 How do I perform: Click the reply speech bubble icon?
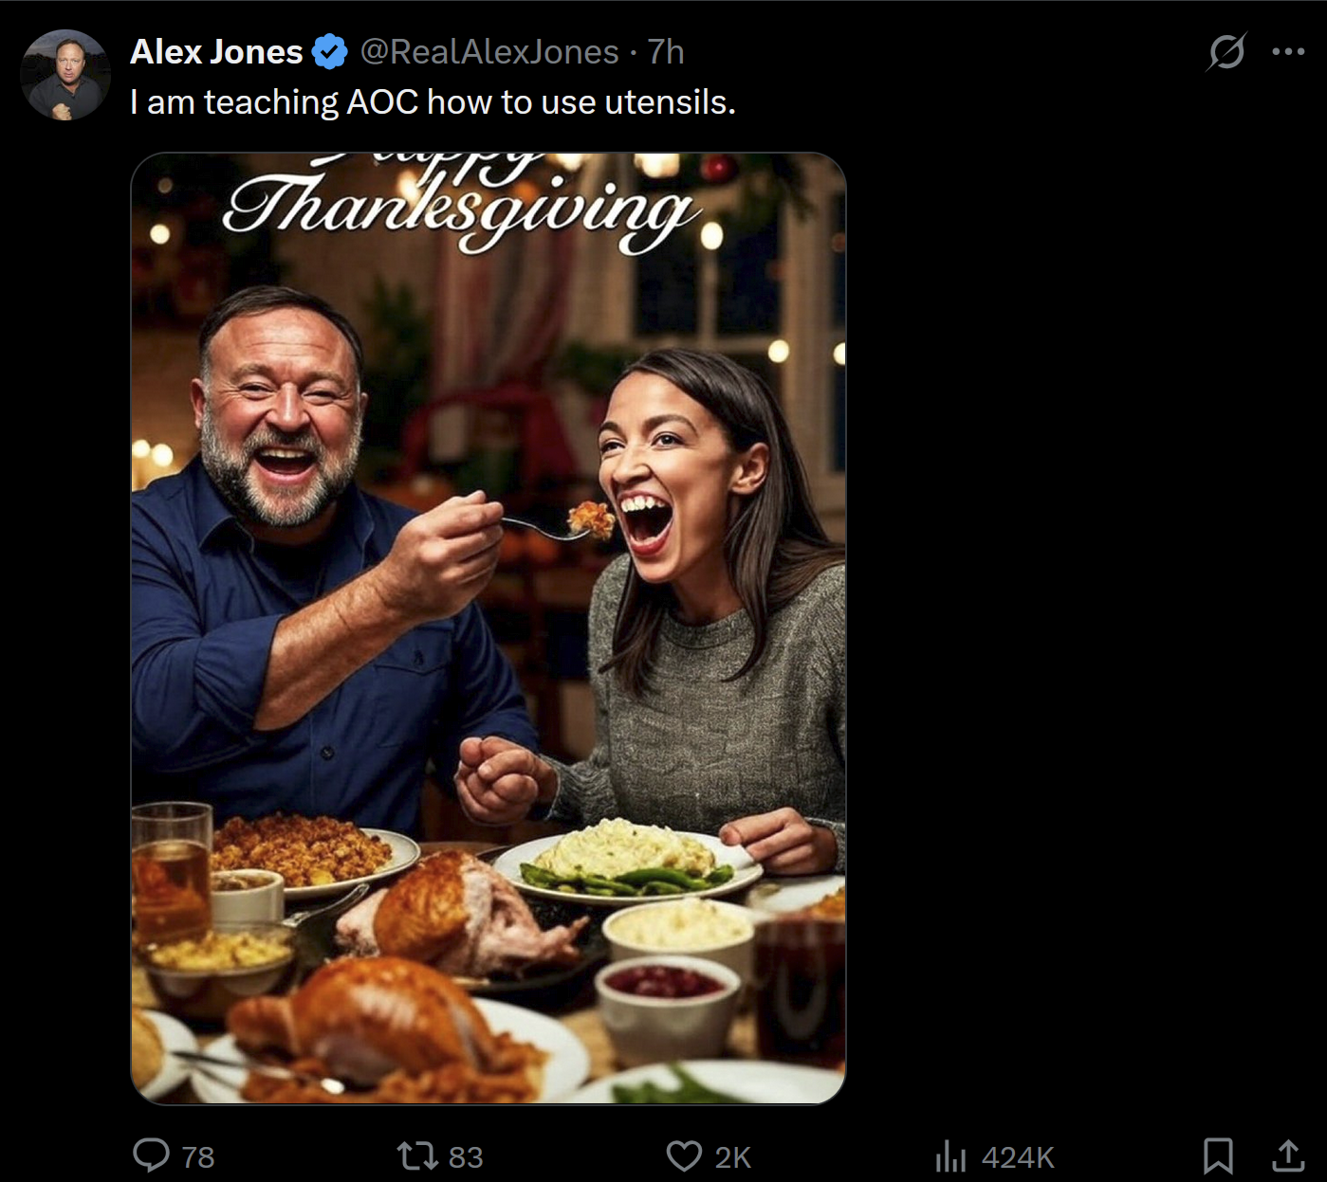(x=151, y=1155)
